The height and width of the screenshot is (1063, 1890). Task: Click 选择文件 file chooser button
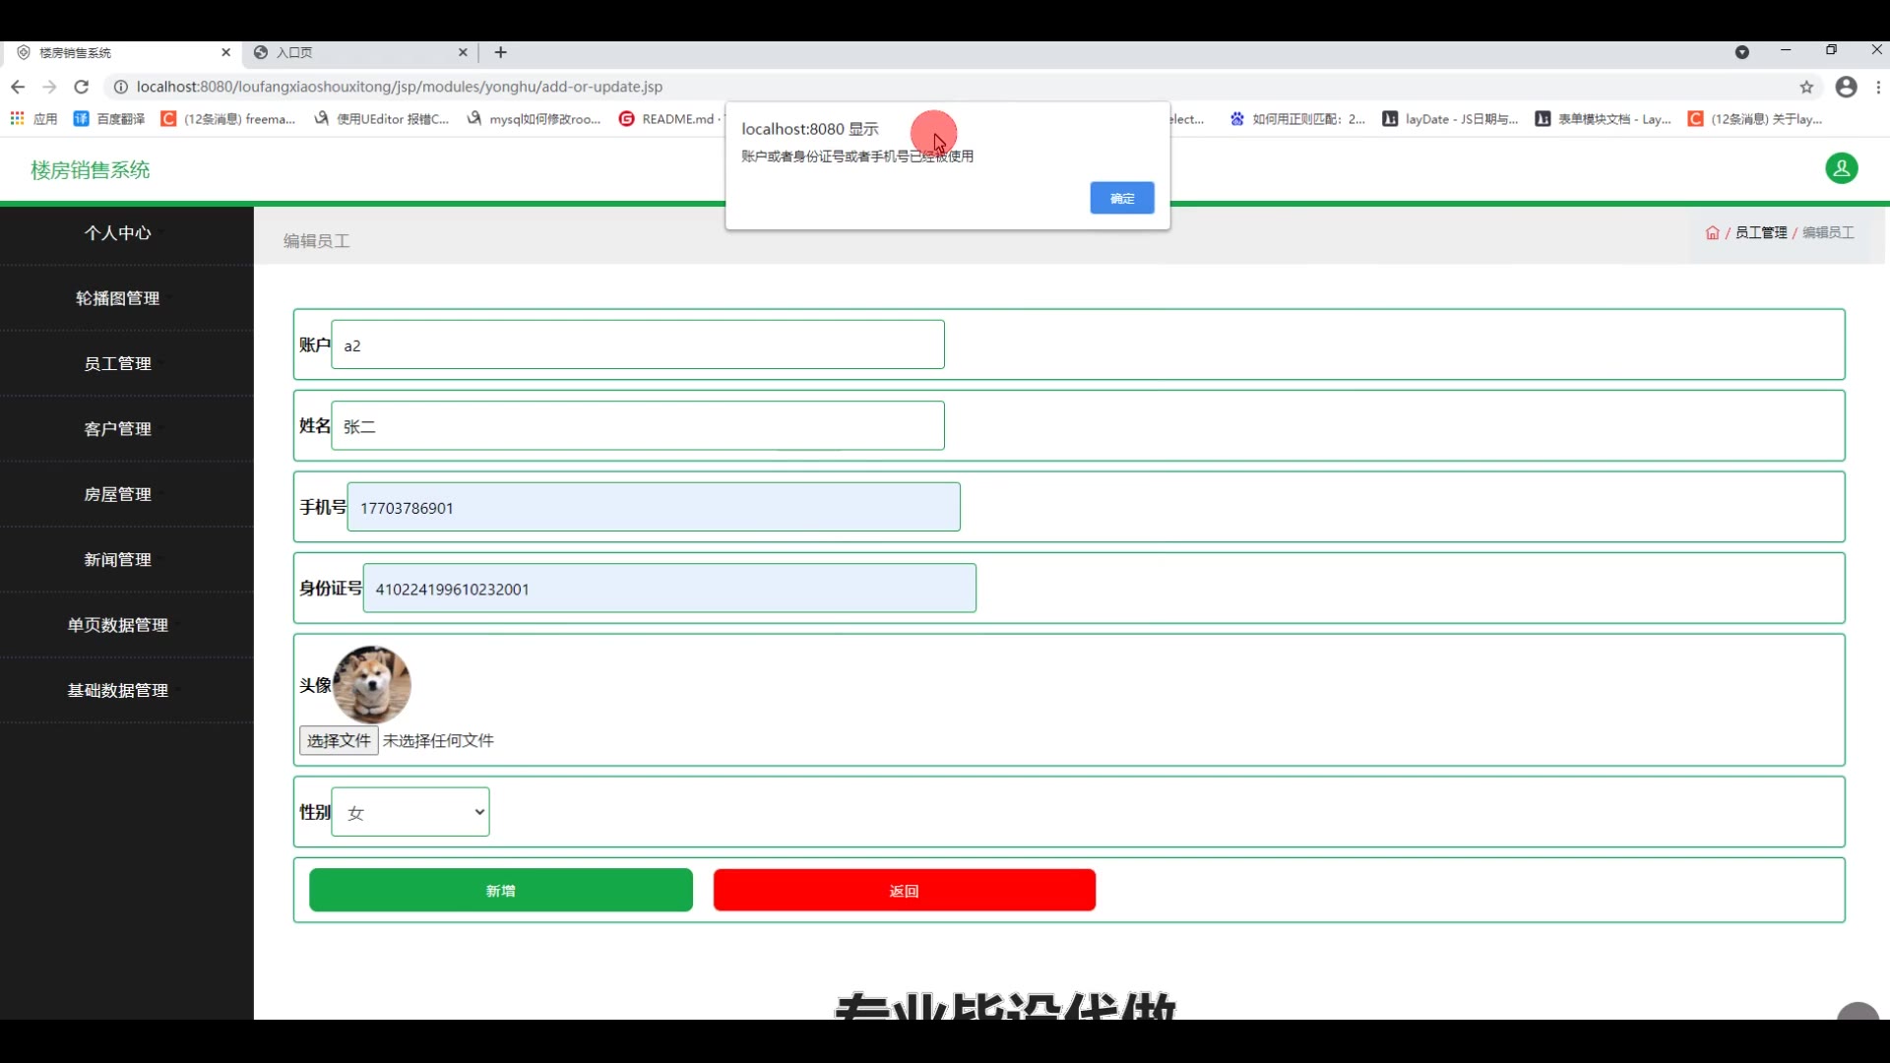[x=339, y=740]
